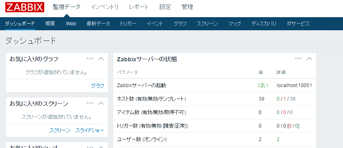Follow the スクリーン link in favorite screens
Viewport: 343px width, 148px height.
(x=60, y=130)
